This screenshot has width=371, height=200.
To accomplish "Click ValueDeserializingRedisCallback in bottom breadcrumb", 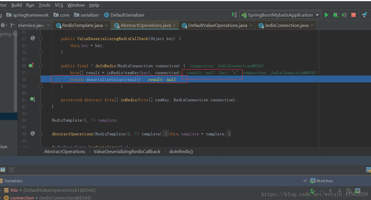I will pyautogui.click(x=127, y=152).
